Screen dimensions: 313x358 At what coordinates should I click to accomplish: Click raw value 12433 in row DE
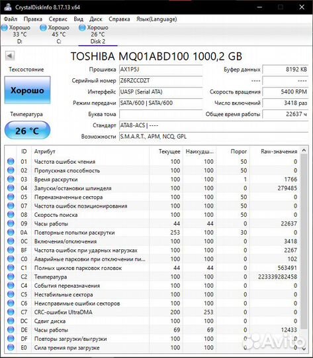coord(289,330)
